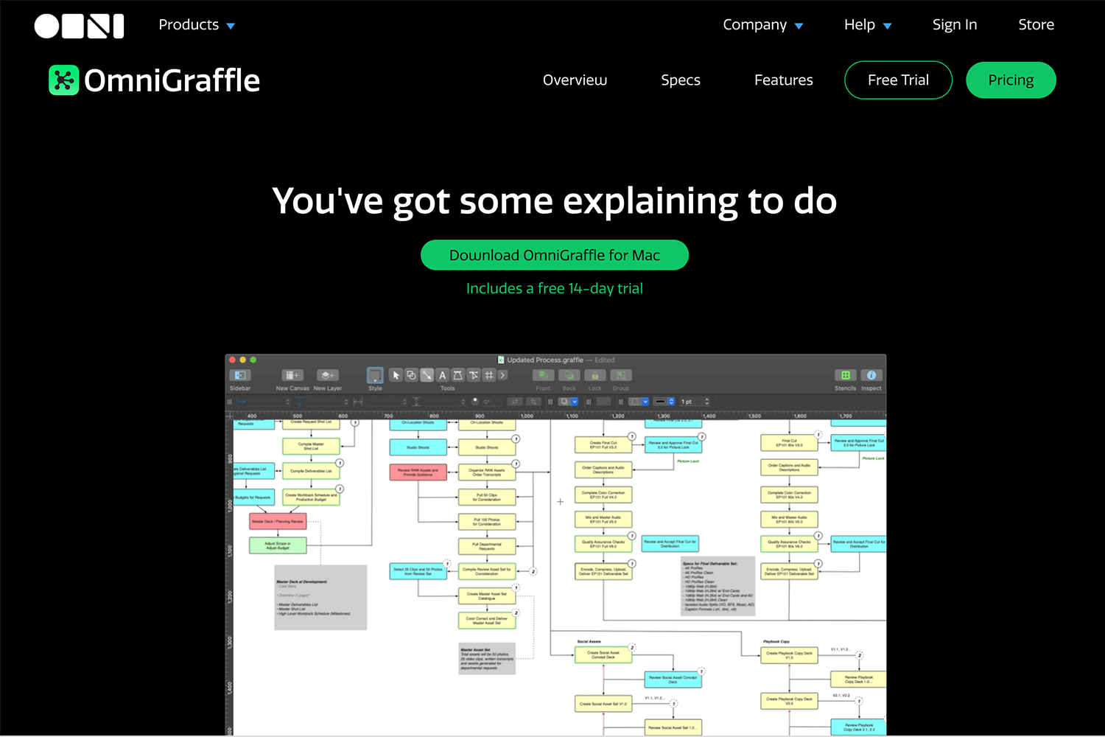Open the Products dropdown menu
The width and height of the screenshot is (1105, 737).
(197, 24)
